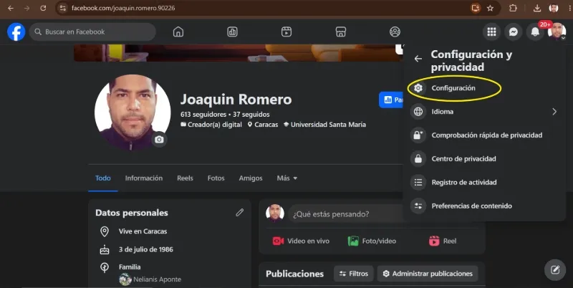Click the Foto/video button

372,241
